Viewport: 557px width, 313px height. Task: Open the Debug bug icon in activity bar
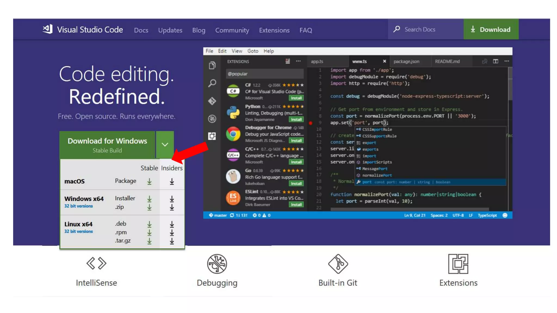click(212, 119)
